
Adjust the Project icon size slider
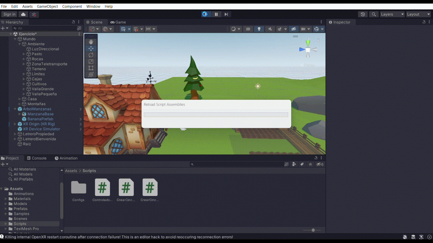pyautogui.click(x=313, y=230)
